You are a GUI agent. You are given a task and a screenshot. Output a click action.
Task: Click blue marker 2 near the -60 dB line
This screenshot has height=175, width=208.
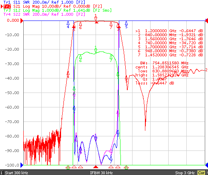[x=74, y=109]
